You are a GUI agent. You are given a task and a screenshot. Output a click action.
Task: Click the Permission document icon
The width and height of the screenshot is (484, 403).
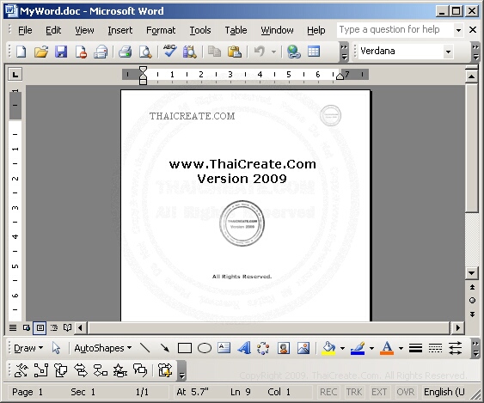tap(81, 52)
